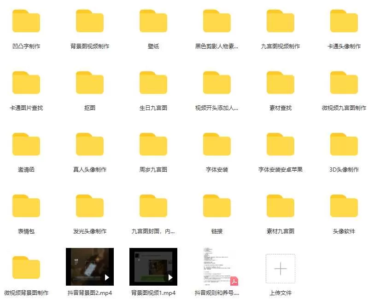Open the 邀请函 folder
The width and height of the screenshot is (368, 299).
pos(26,144)
